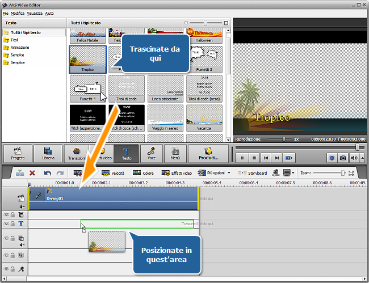Open the Visualizza menu
Screen dimensions: 369x283
(35, 14)
